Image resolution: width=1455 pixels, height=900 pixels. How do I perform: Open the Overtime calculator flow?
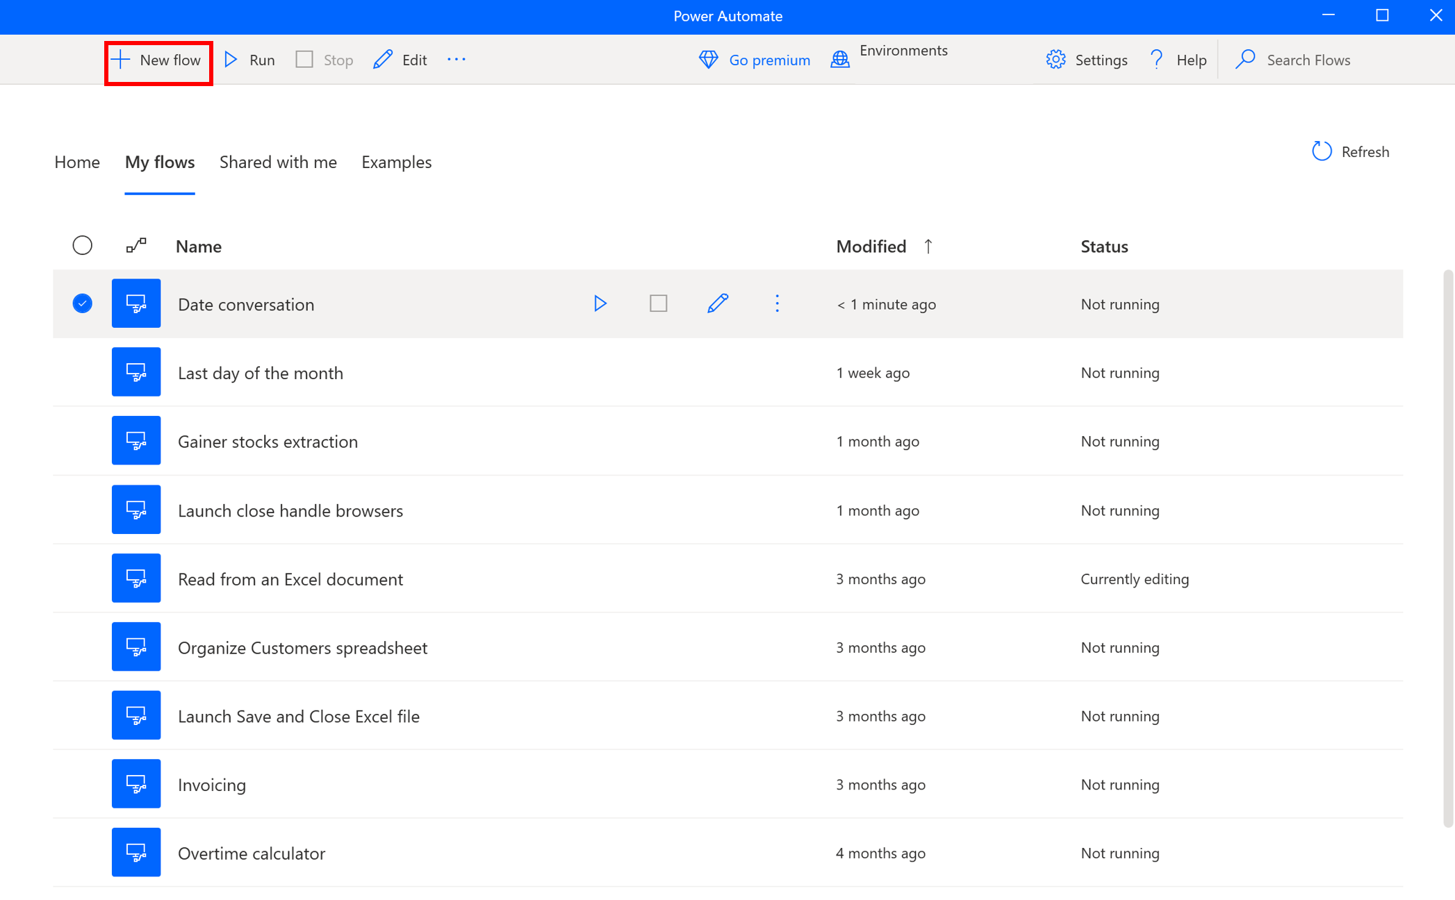pos(252,853)
